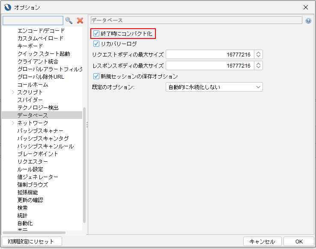Select 値ジェネレーター item
Viewport: 316px width, 249px height.
[38, 177]
